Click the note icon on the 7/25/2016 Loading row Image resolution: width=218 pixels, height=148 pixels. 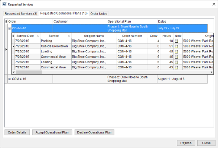[177, 52]
